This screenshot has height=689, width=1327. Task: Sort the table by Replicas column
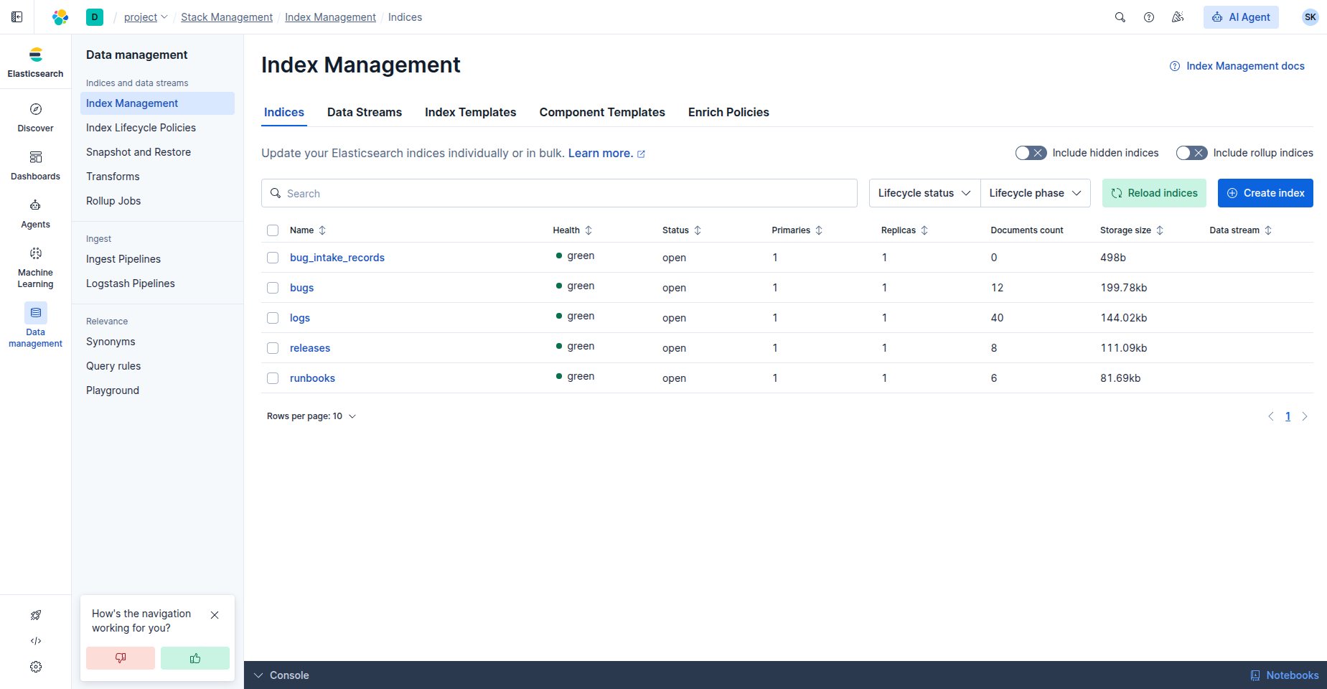[x=905, y=230]
